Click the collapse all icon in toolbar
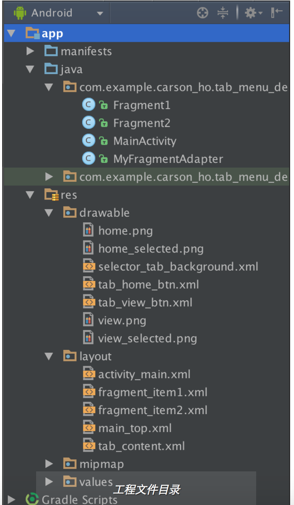 223,13
